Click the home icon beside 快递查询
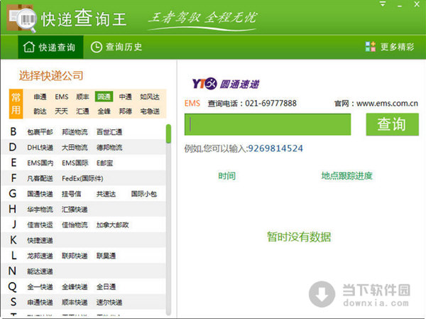This screenshot has height=319, width=426. pos(29,47)
